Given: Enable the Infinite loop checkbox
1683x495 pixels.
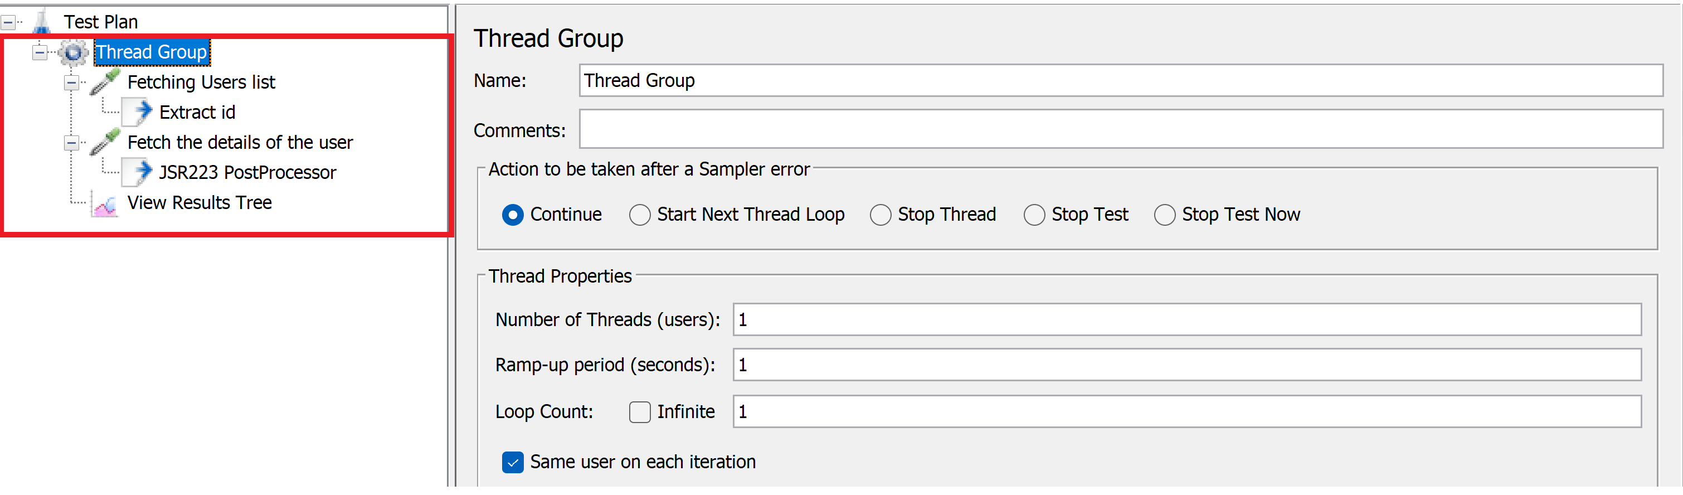Looking at the screenshot, I should [640, 412].
